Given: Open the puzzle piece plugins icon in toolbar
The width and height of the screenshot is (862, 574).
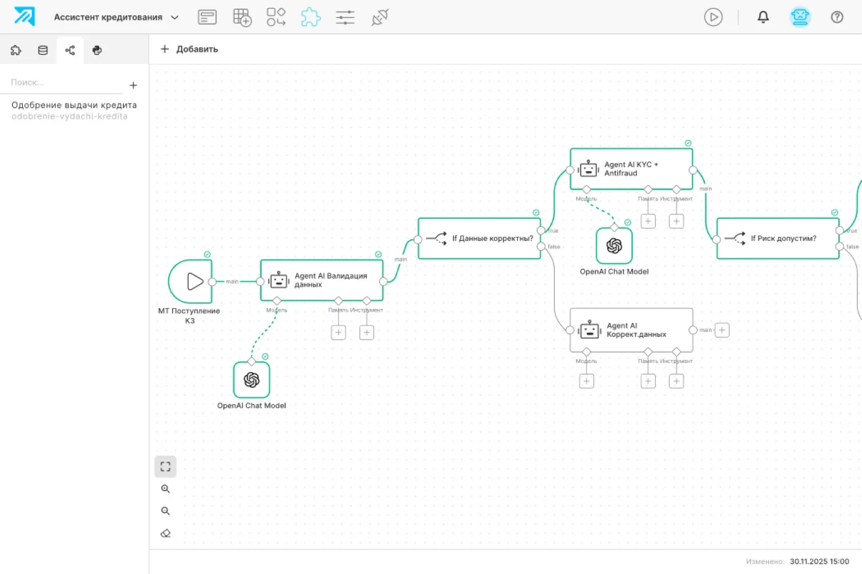Looking at the screenshot, I should coord(310,17).
